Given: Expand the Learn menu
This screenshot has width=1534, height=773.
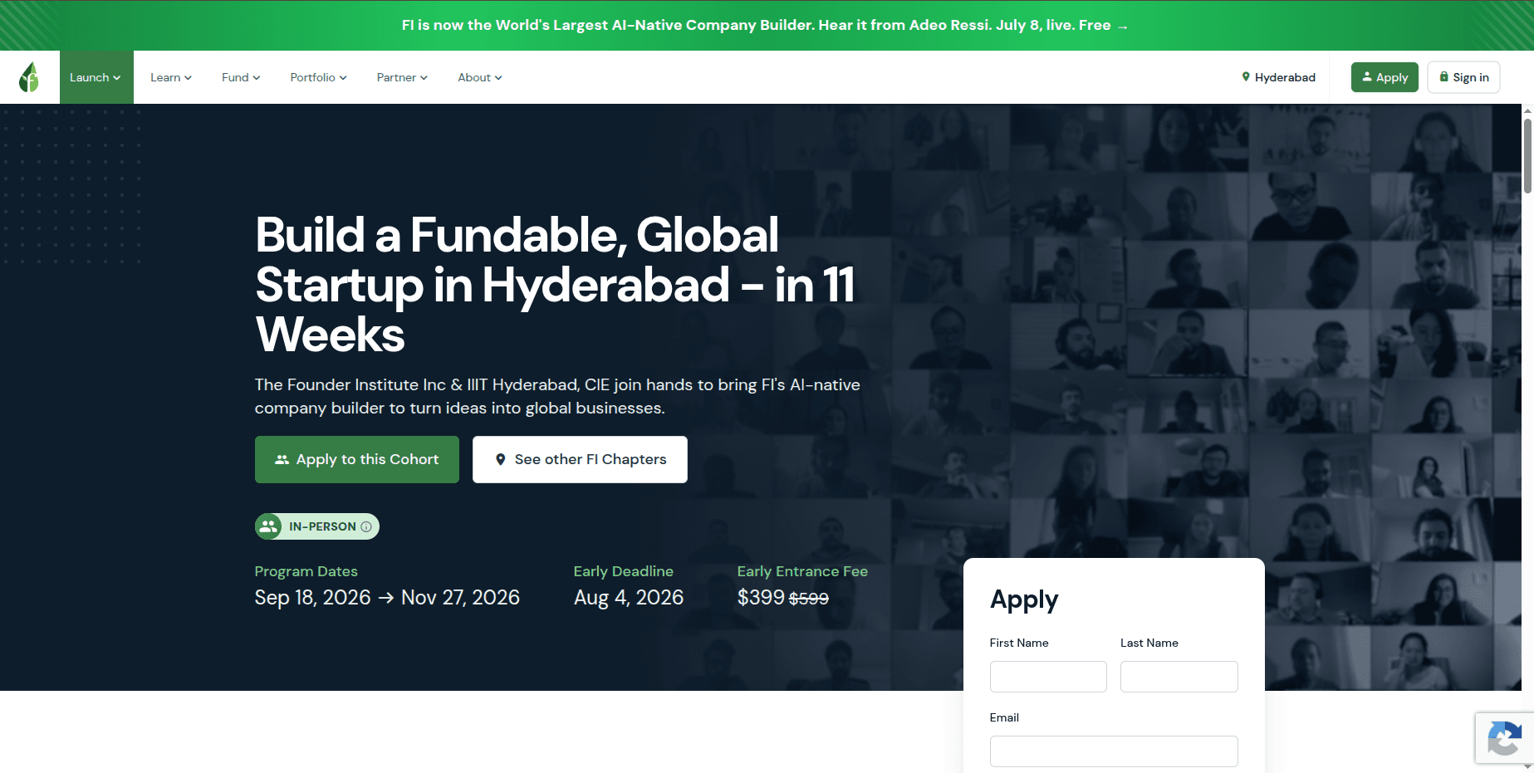Looking at the screenshot, I should tap(171, 77).
